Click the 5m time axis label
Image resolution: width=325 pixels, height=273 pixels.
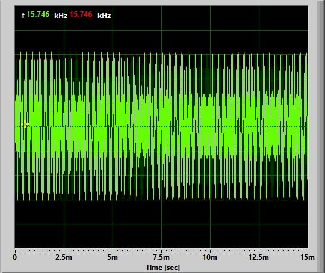coord(113,257)
